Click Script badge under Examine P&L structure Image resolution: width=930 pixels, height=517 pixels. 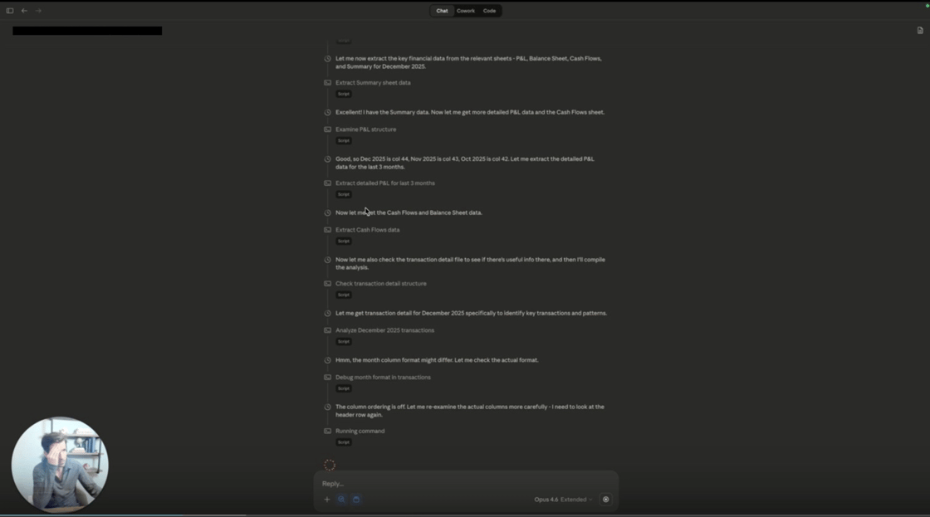click(344, 140)
